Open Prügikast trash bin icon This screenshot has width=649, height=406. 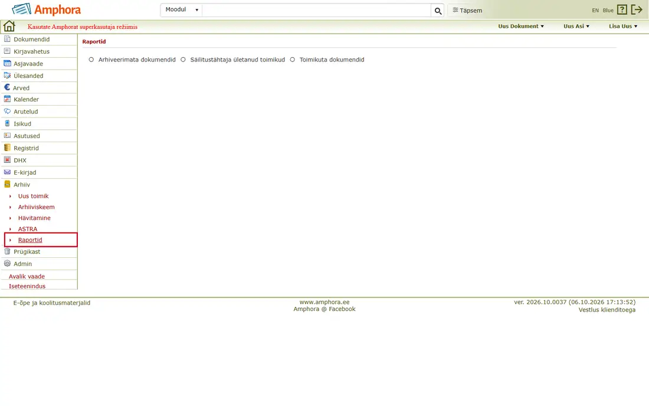tap(7, 251)
